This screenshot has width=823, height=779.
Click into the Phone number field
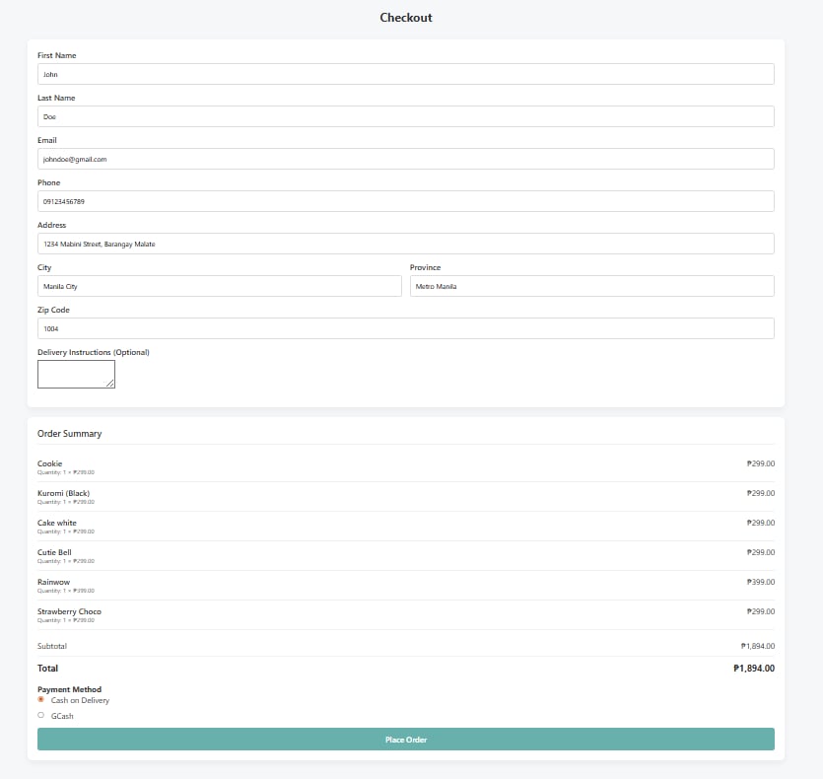tap(405, 201)
